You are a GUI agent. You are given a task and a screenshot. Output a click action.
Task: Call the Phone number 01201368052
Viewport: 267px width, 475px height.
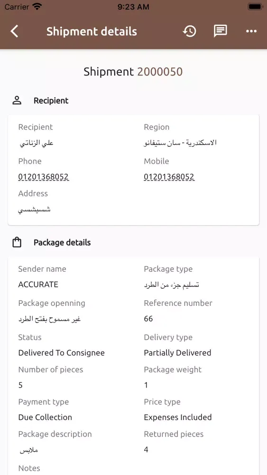coord(44,177)
